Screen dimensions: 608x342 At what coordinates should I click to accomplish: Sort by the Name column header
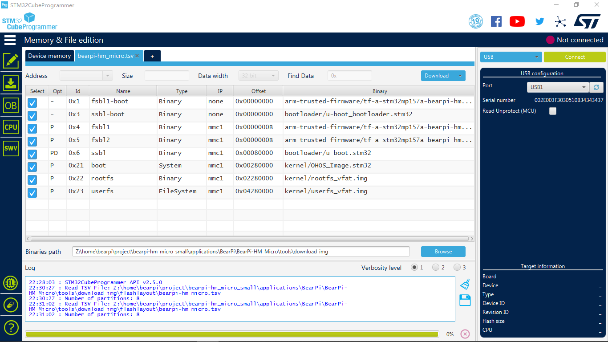[123, 91]
